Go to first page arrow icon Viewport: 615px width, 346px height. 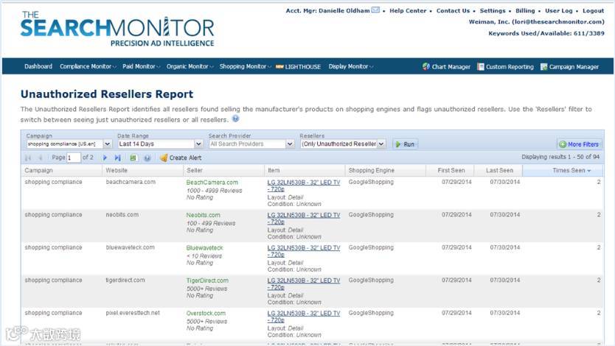click(28, 158)
